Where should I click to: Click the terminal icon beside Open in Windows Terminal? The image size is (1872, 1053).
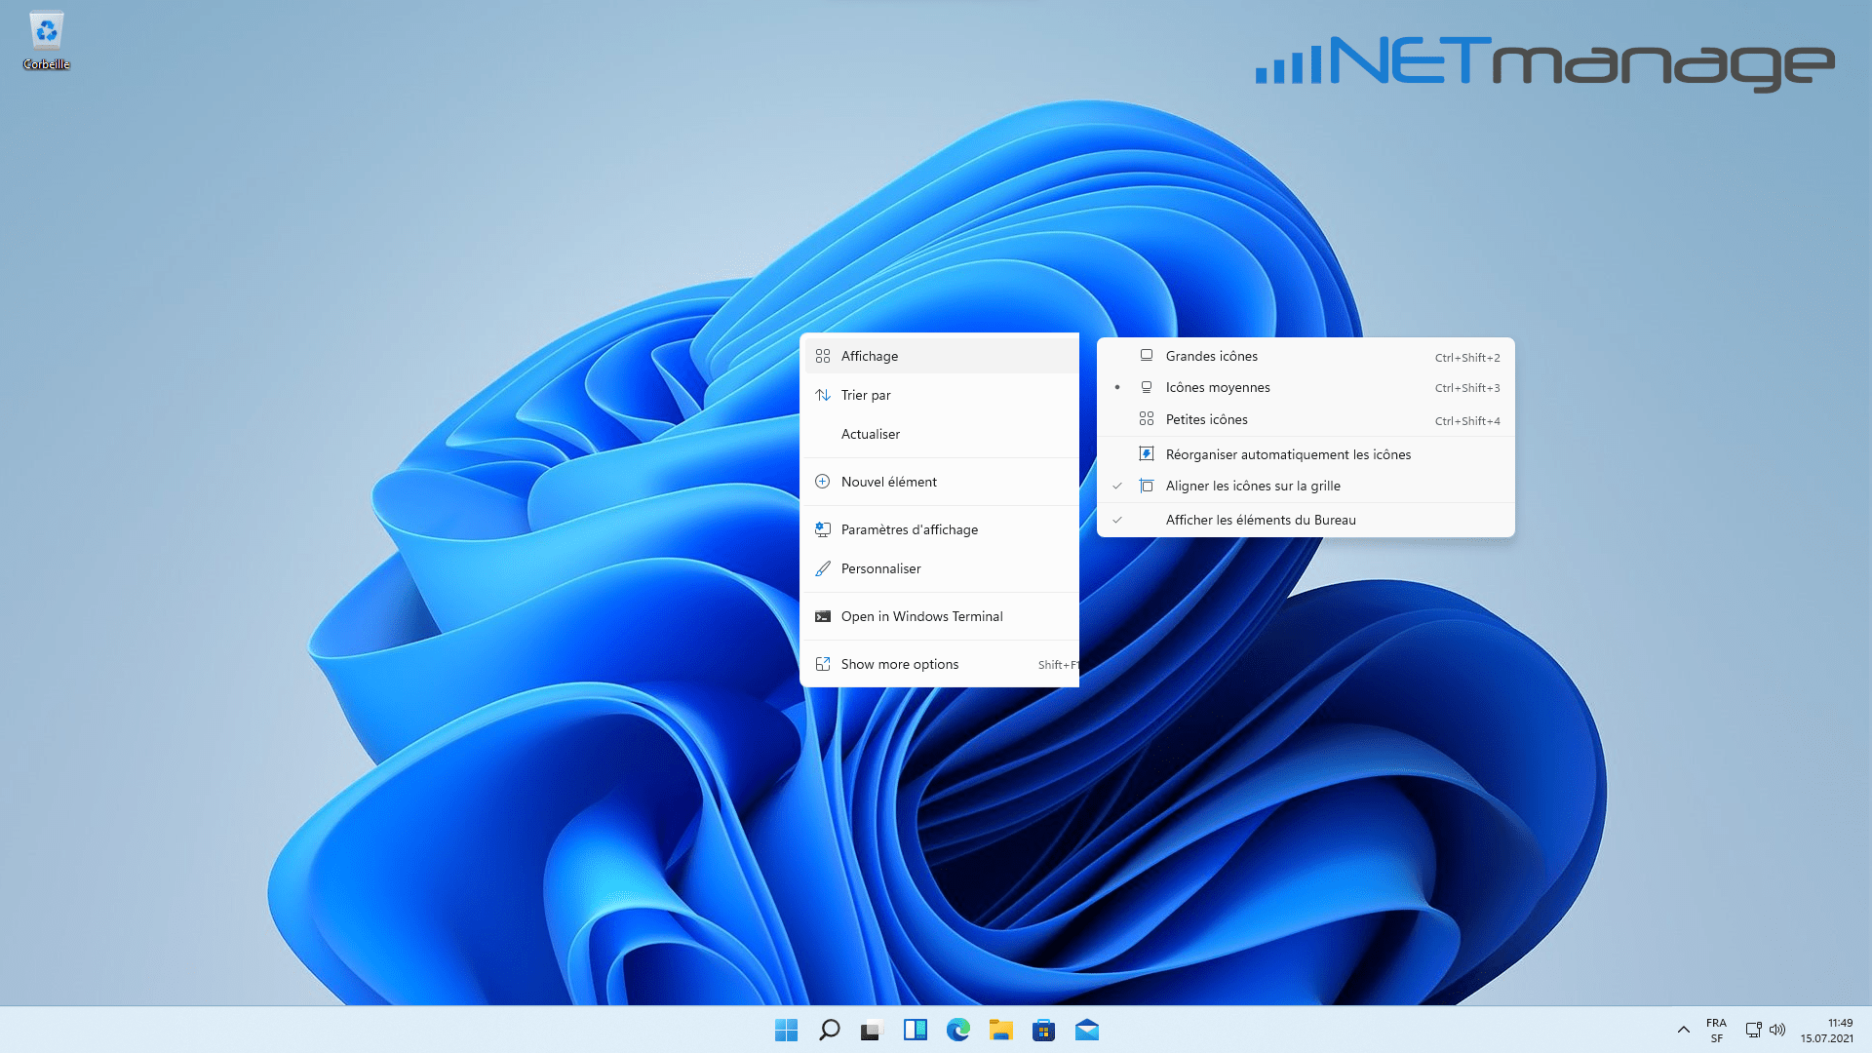coord(823,616)
